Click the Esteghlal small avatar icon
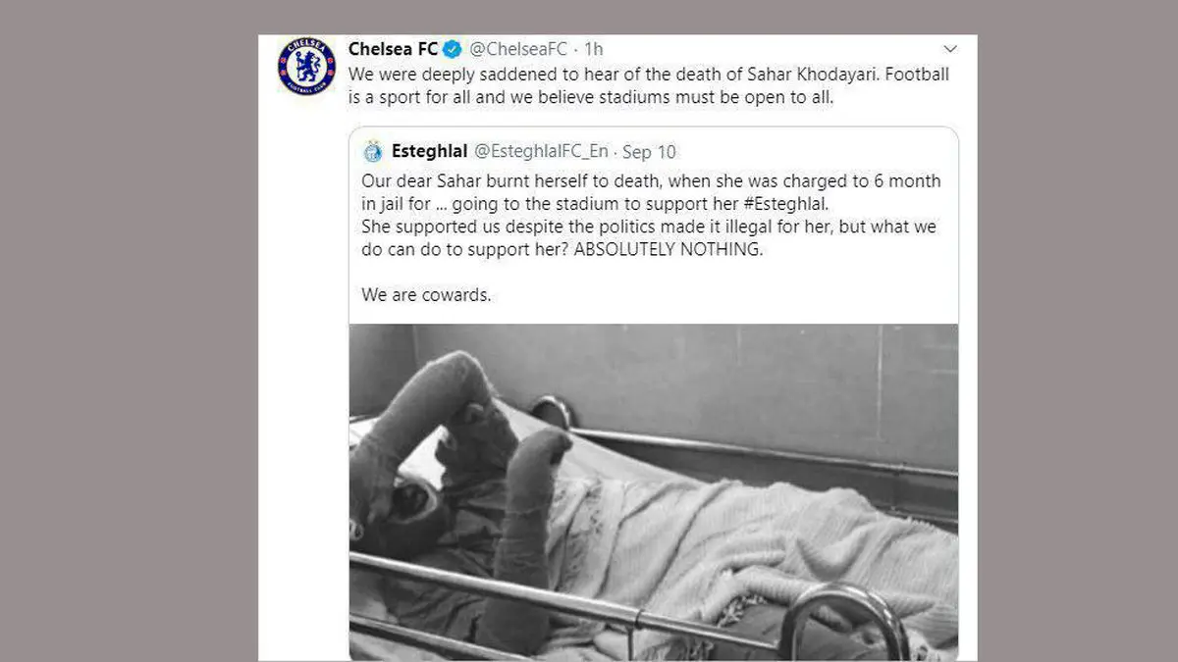Viewport: 1178px width, 662px height. [373, 151]
